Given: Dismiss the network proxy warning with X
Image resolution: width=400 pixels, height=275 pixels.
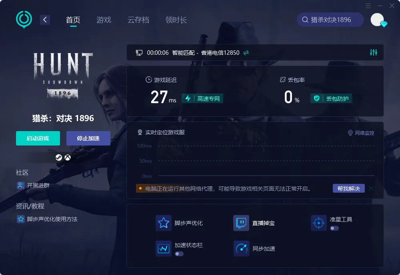Looking at the screenshot, I should [x=371, y=188].
